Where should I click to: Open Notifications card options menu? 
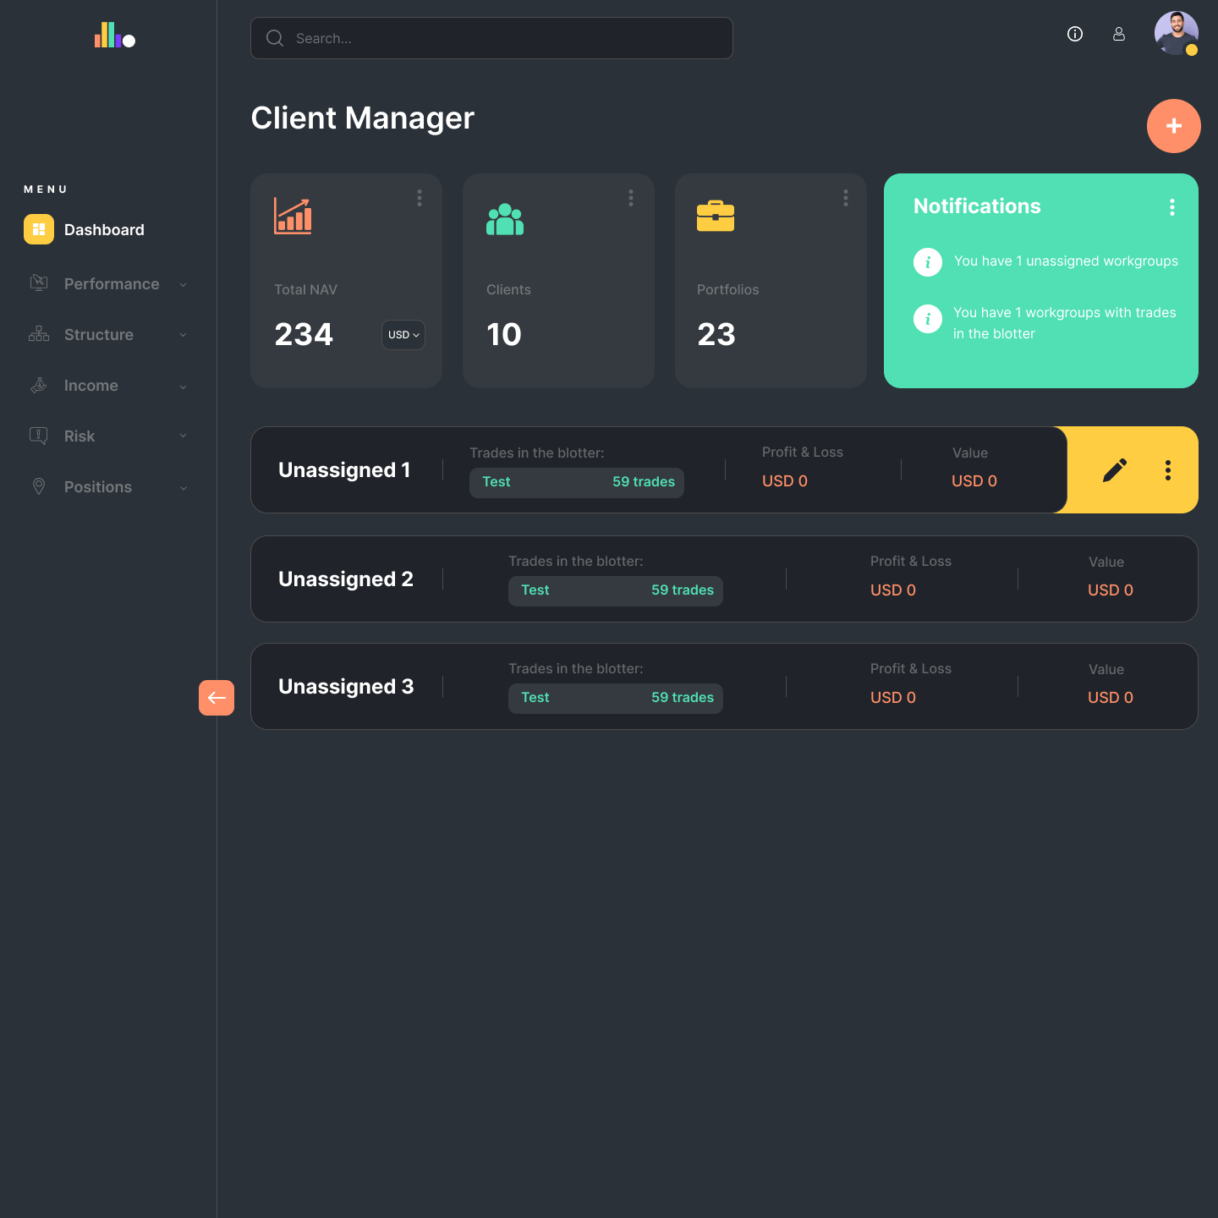click(x=1172, y=207)
